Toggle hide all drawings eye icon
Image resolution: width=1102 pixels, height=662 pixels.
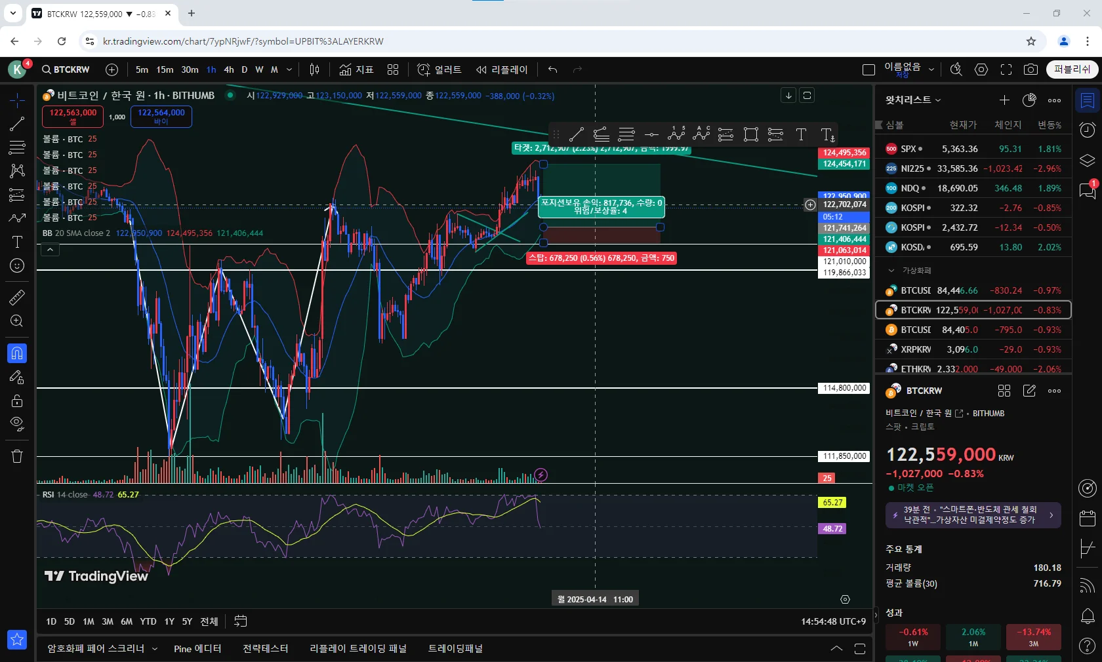point(17,423)
